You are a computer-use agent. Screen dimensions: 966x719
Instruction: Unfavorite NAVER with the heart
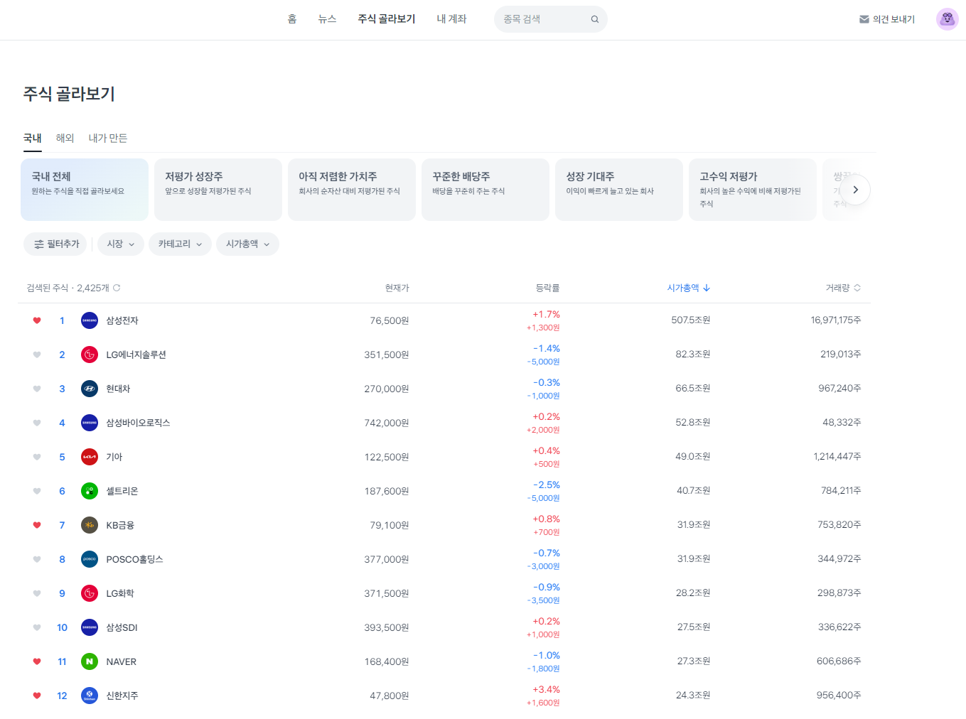pyautogui.click(x=37, y=661)
